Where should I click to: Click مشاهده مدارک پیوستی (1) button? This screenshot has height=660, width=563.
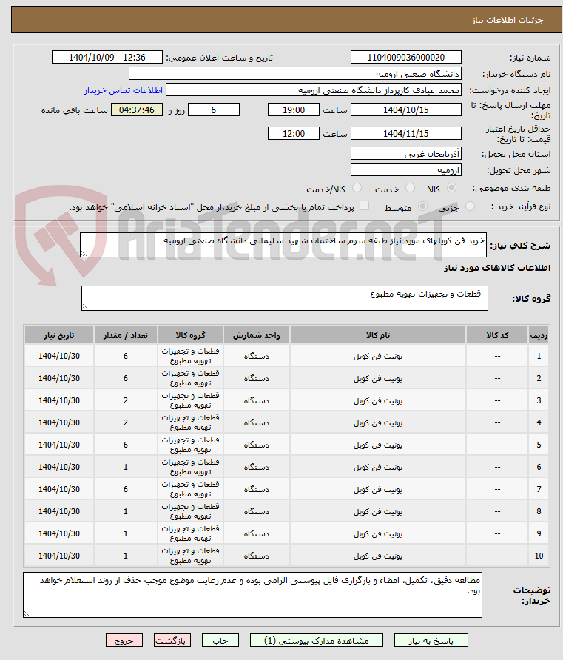click(x=317, y=641)
